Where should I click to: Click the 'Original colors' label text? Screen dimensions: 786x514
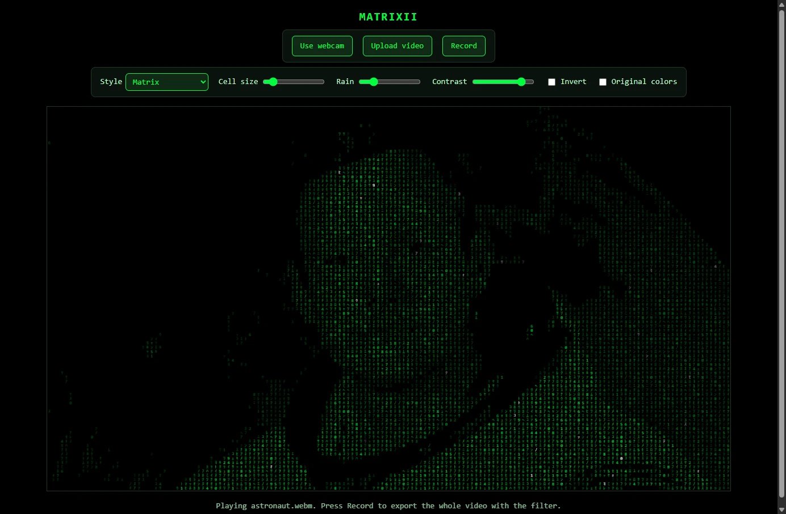644,81
